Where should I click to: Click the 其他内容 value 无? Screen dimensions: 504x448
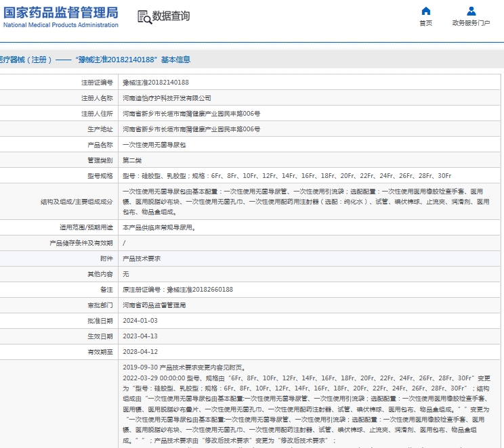coord(126,274)
